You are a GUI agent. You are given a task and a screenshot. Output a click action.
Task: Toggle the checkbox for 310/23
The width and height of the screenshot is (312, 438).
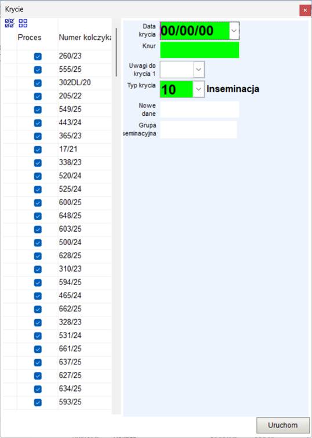[x=38, y=269]
